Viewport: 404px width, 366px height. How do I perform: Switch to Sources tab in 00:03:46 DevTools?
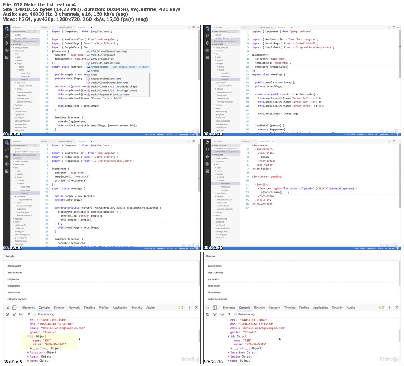(x=59, y=308)
